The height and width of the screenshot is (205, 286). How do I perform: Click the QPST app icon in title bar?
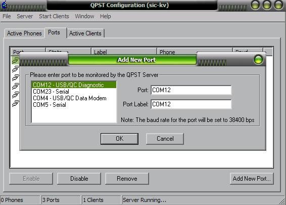[x=5, y=5]
